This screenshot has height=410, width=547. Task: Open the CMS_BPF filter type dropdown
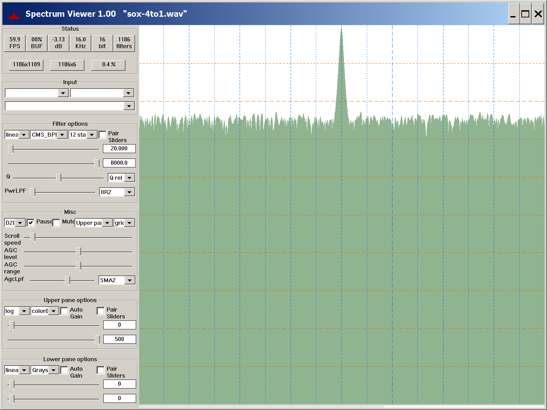tap(62, 135)
